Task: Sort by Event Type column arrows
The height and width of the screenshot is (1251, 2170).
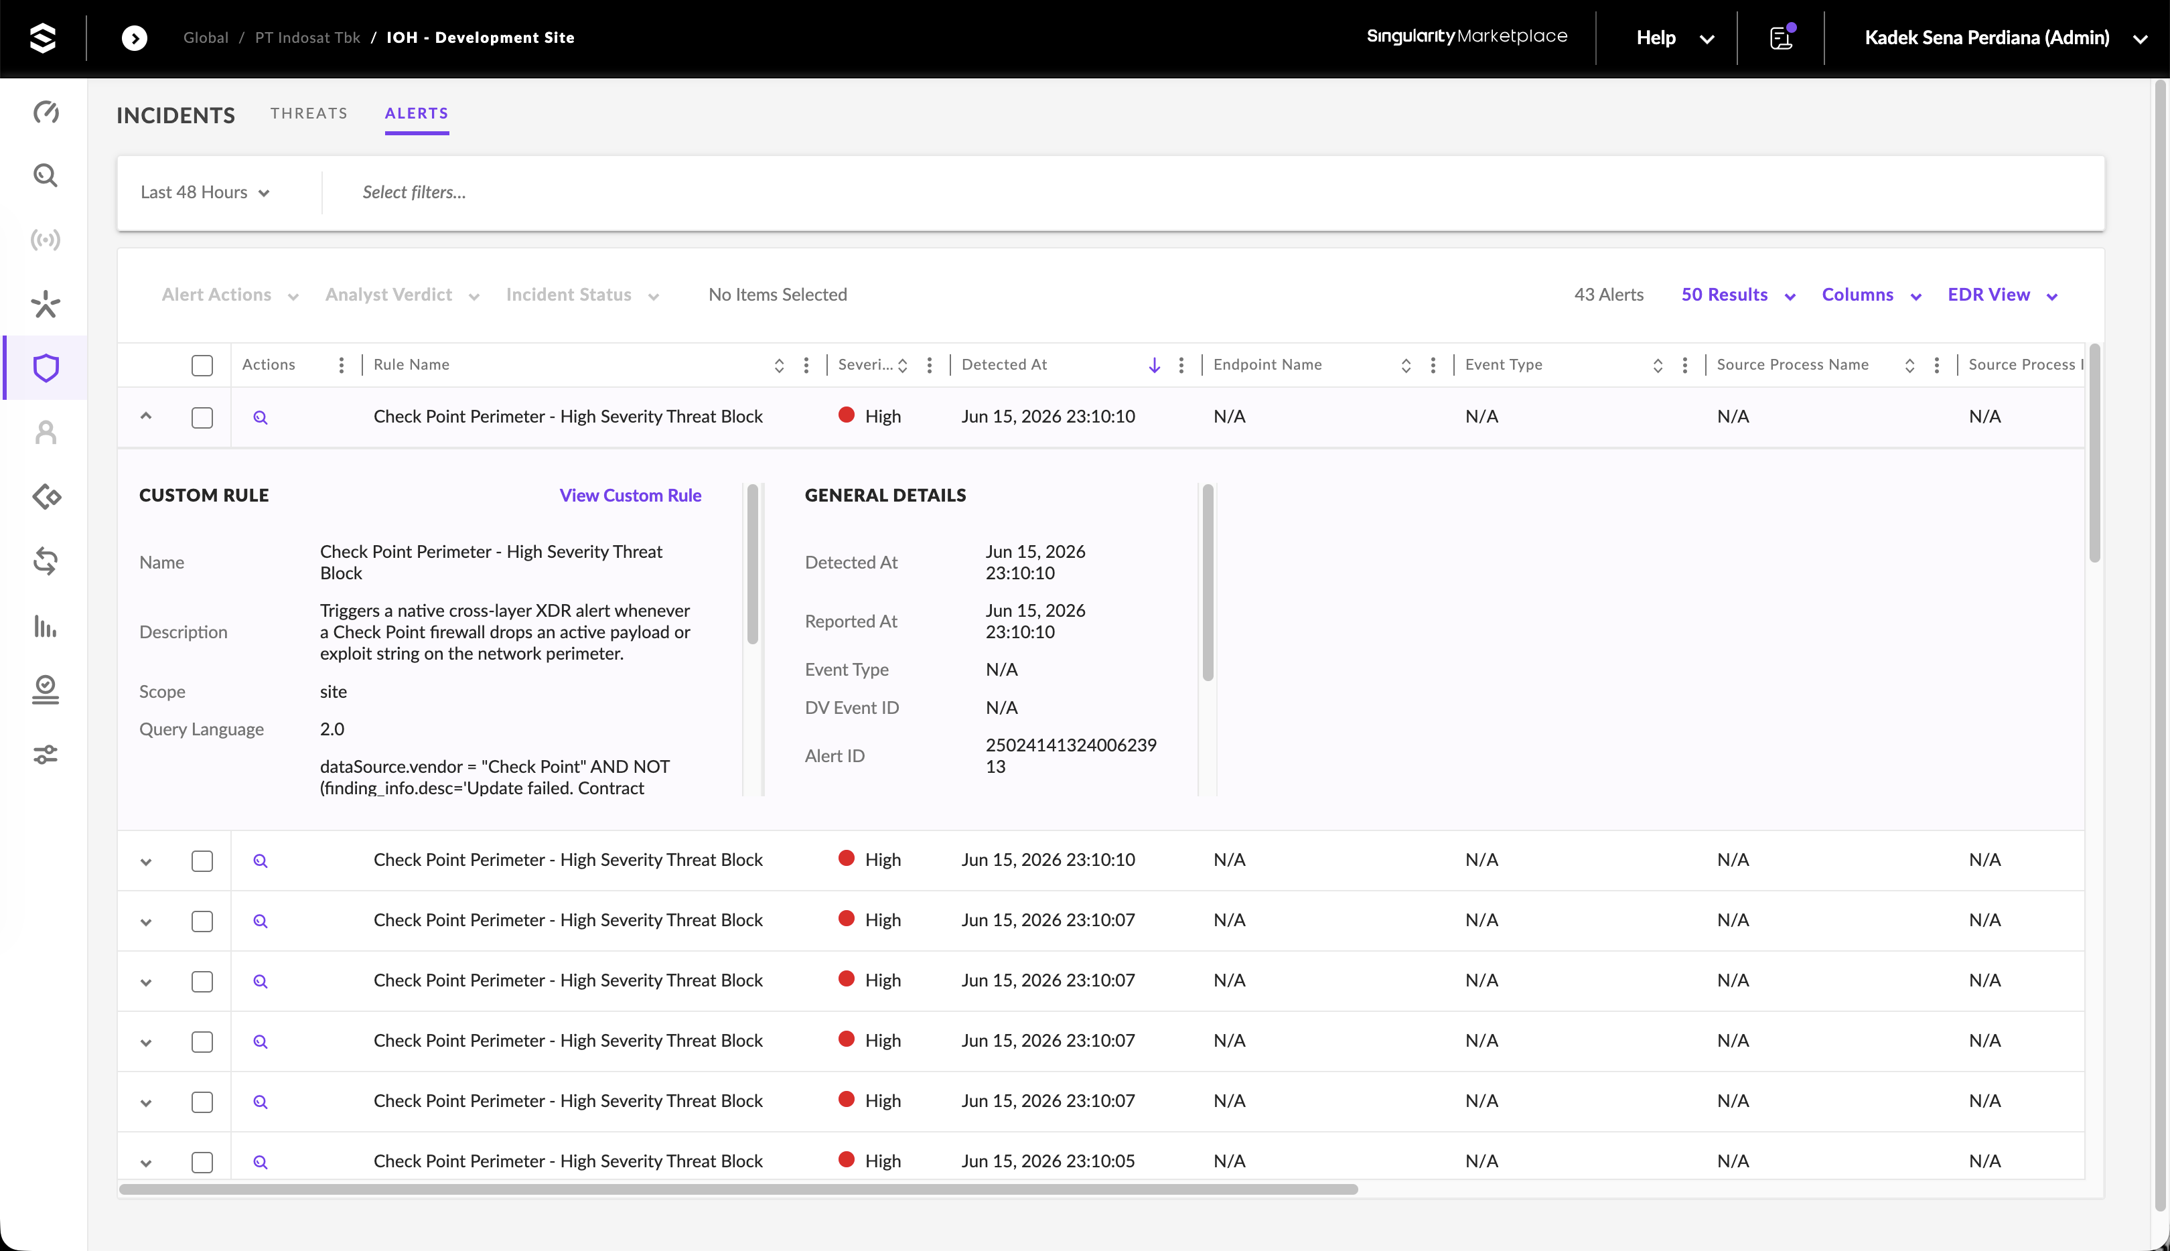Action: tap(1658, 365)
